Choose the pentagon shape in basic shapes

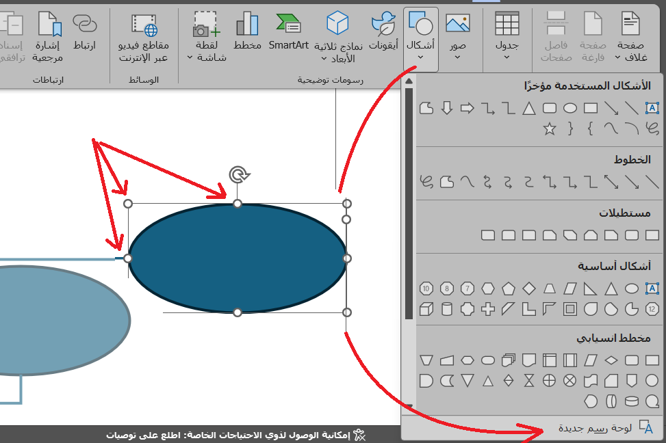pyautogui.click(x=508, y=288)
